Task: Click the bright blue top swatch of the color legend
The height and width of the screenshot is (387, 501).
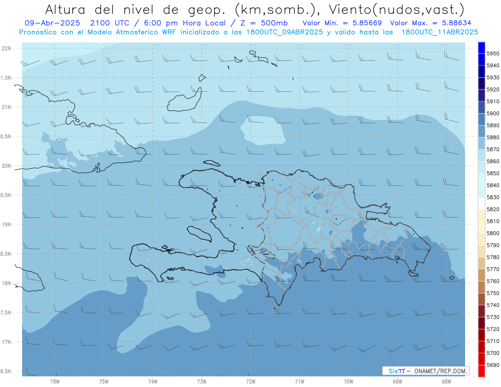Action: click(481, 48)
